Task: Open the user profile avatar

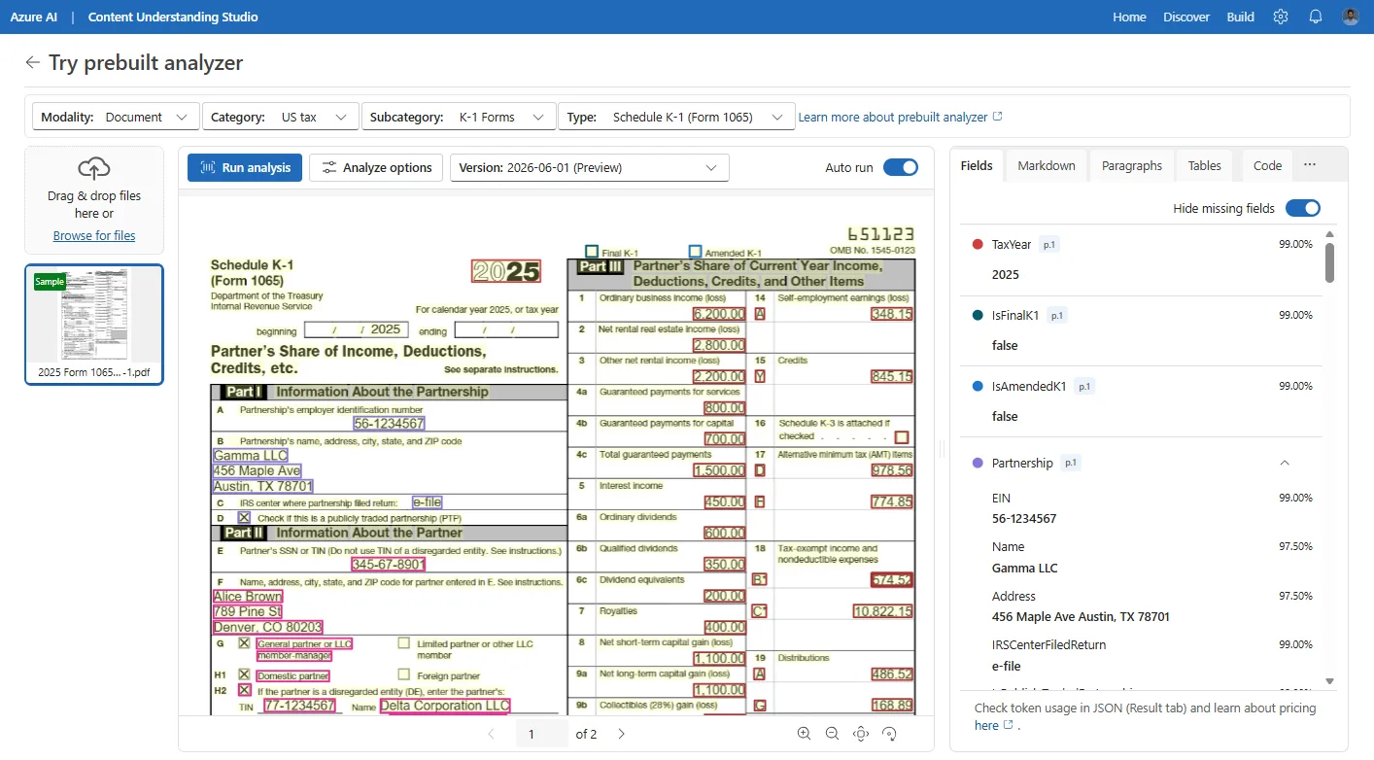Action: [1351, 17]
